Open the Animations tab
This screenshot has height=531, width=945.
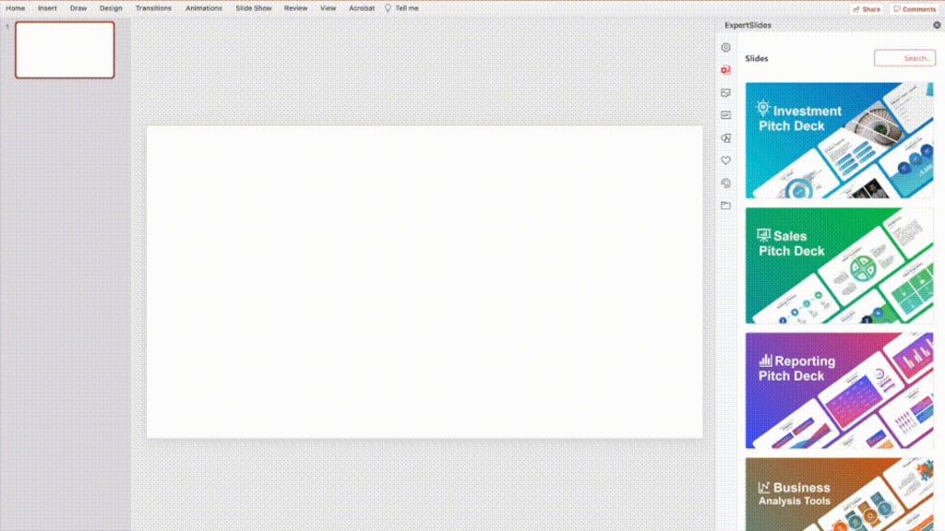[x=204, y=8]
